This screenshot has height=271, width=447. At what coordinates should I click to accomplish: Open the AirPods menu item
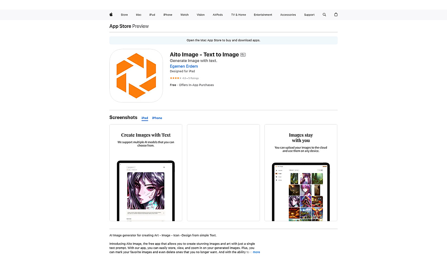[218, 15]
